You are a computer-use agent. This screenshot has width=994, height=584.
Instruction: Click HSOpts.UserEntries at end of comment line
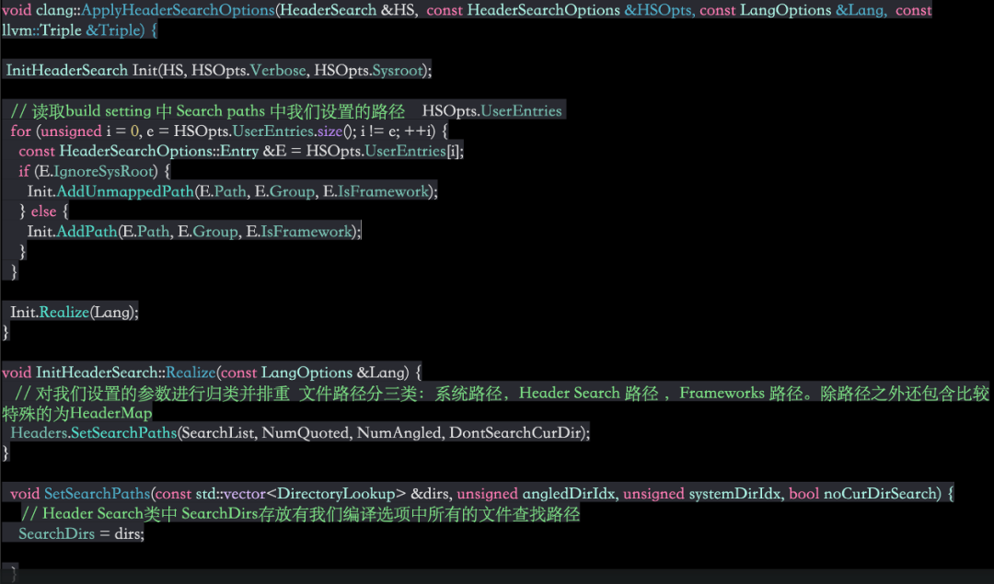(491, 111)
